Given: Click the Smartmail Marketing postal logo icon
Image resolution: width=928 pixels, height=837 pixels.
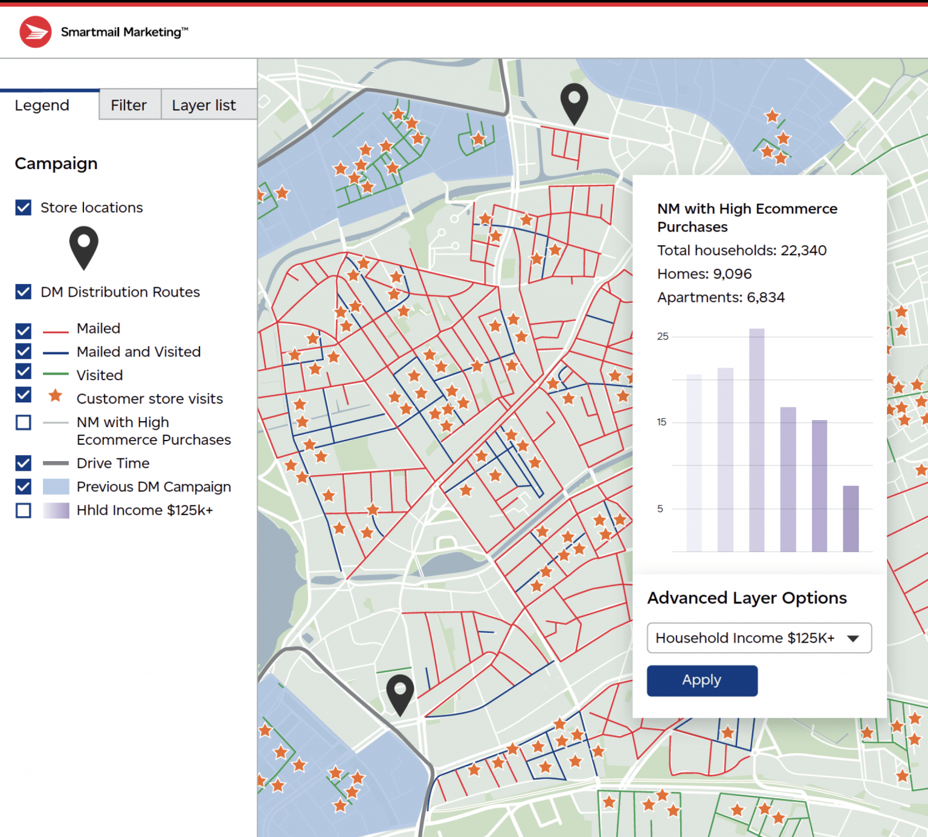Looking at the screenshot, I should 34,31.
